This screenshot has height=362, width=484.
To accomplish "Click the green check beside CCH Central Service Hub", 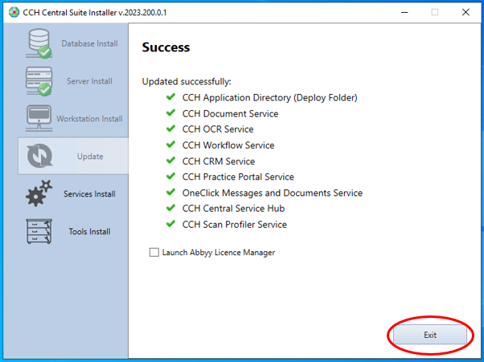I will click(x=170, y=208).
